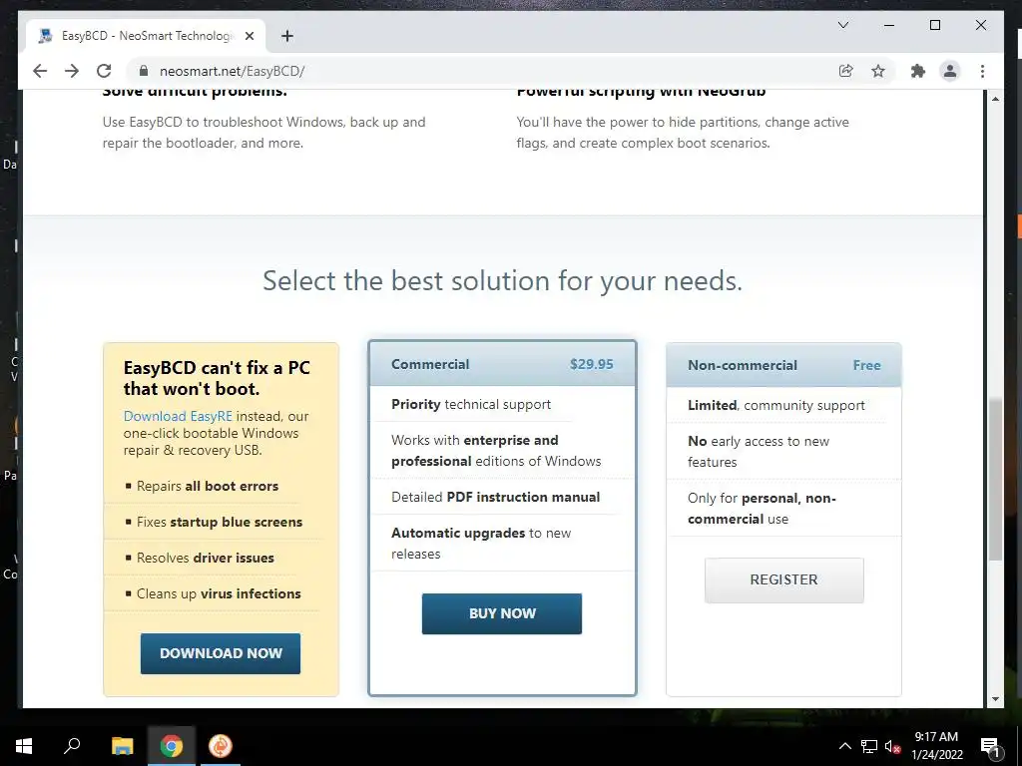Select the Non-commercial plan header
Image resolution: width=1022 pixels, height=766 pixels.
(784, 365)
